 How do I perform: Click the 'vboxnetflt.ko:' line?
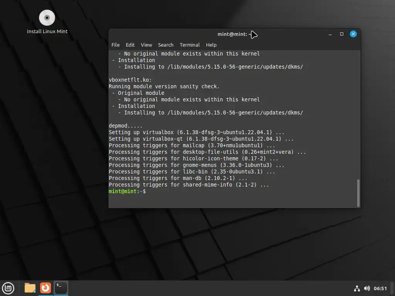pos(130,80)
